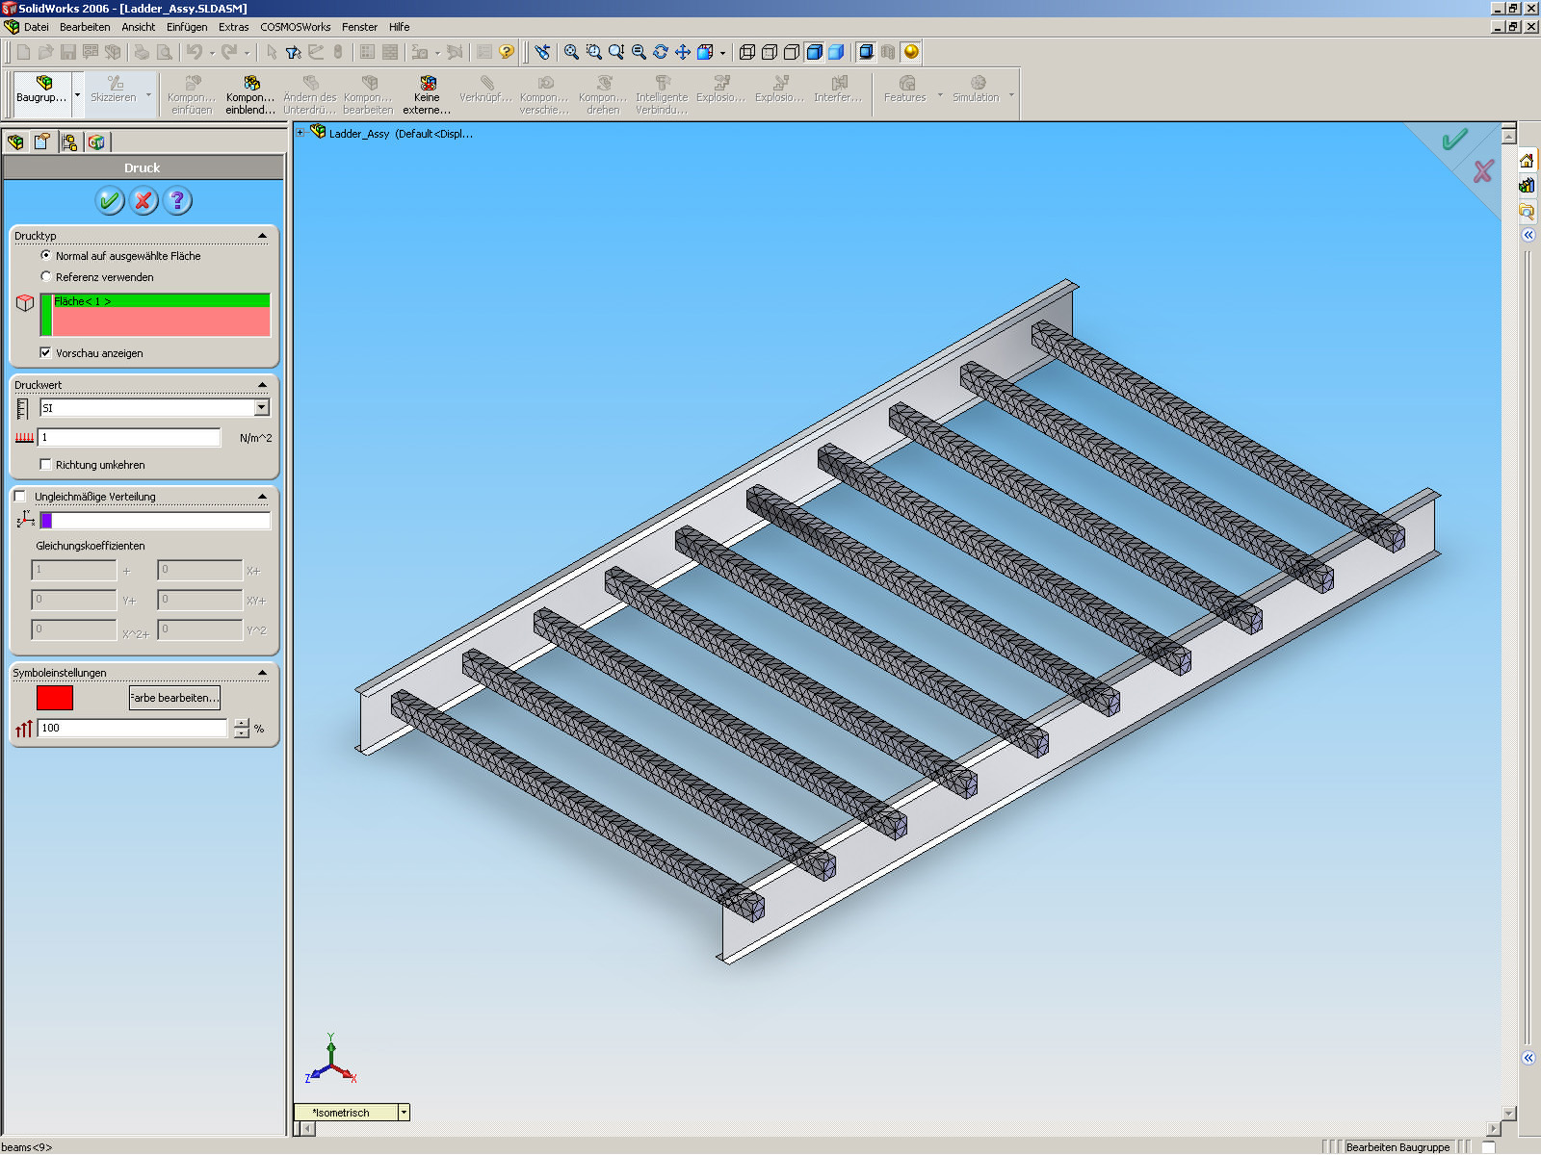Activate the Drehen view rotation tool
This screenshot has width=1541, height=1155.
coord(661,53)
